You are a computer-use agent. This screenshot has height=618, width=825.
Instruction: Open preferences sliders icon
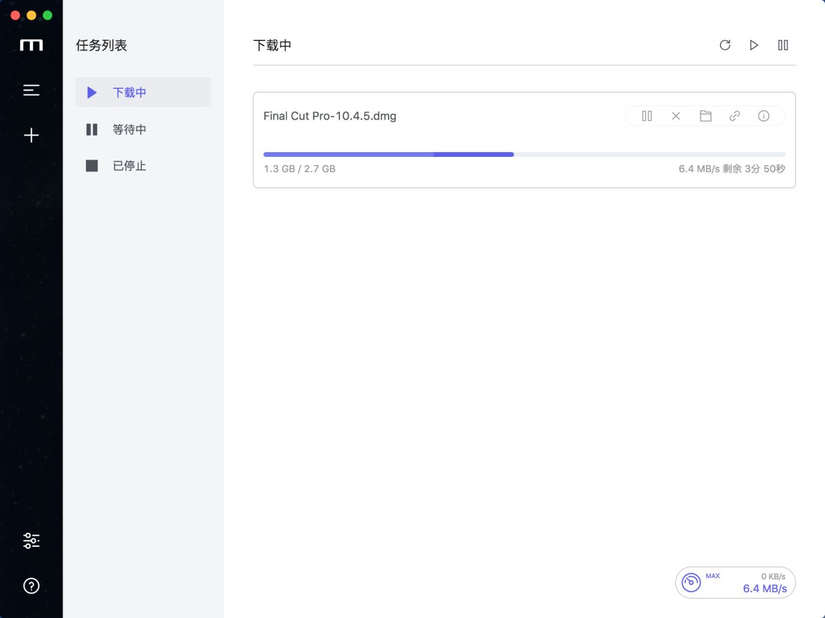31,540
